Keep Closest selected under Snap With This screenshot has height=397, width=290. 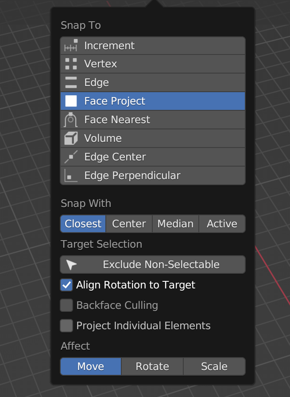pyautogui.click(x=83, y=224)
